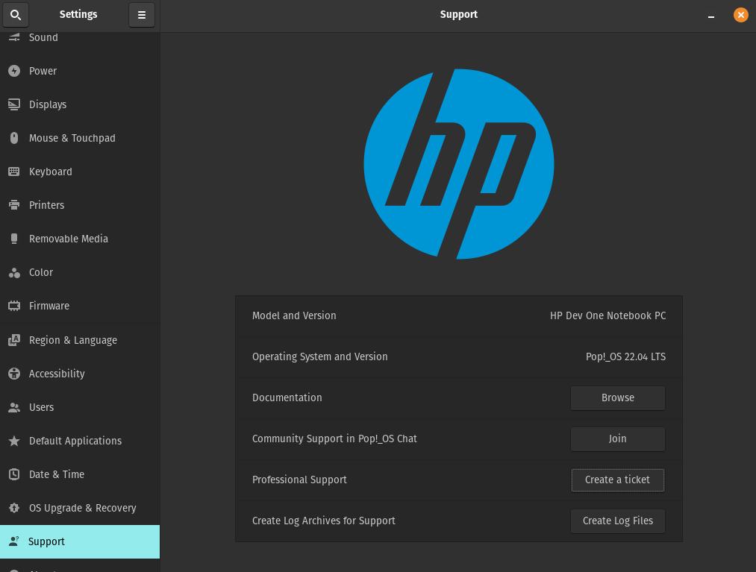Open the Sound settings panel
Viewport: 756px width, 572px height.
(x=80, y=38)
